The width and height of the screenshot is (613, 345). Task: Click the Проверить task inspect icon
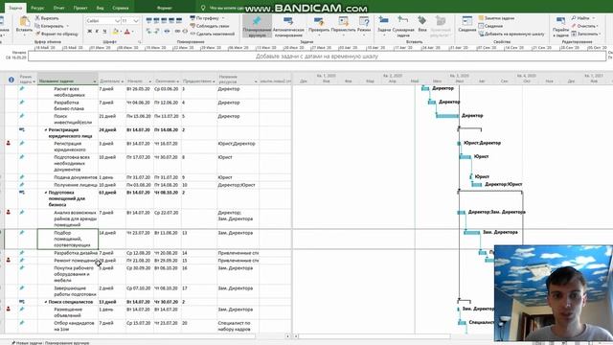point(319,21)
